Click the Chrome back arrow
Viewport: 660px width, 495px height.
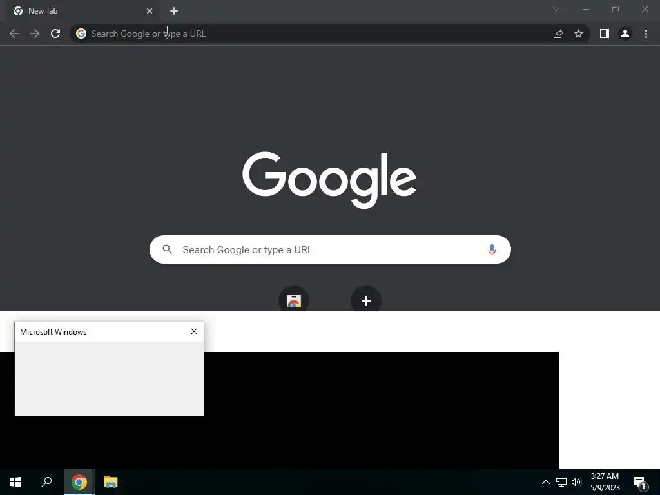pyautogui.click(x=14, y=34)
